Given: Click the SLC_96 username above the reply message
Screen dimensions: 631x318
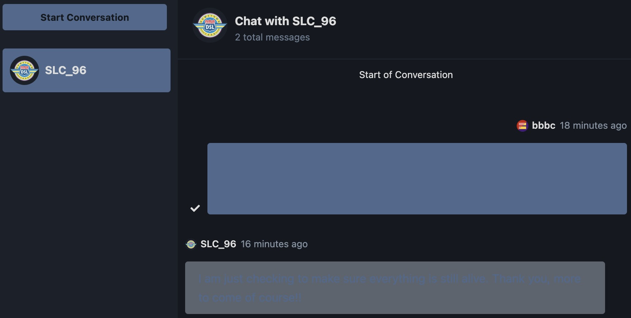Looking at the screenshot, I should pos(218,244).
